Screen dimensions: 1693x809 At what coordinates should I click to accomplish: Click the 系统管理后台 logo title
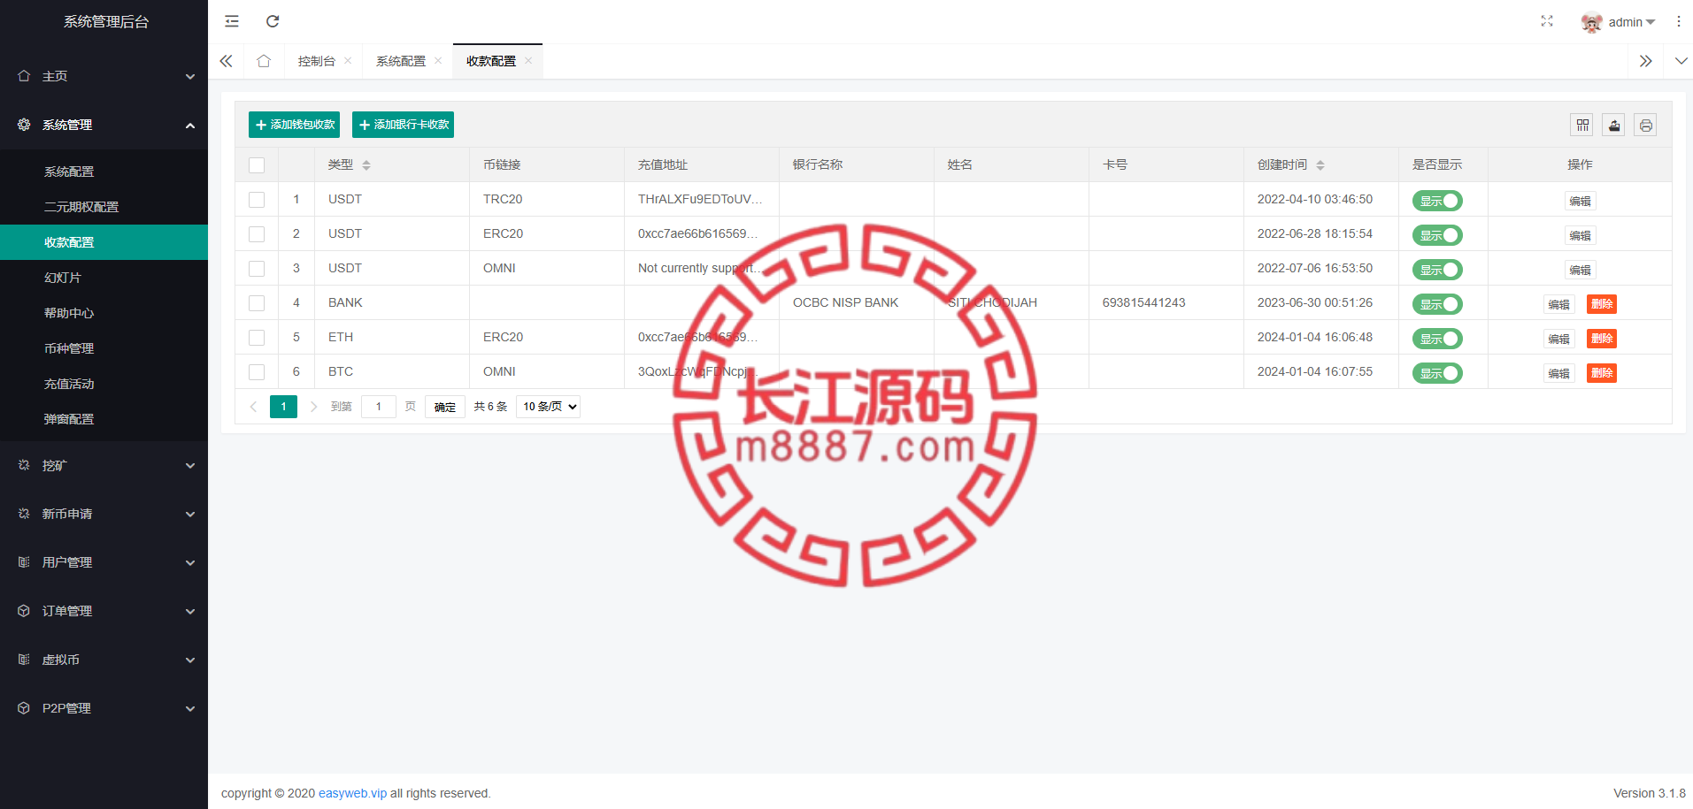tap(106, 21)
